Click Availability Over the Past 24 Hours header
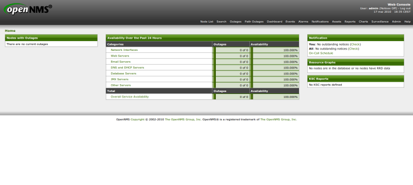Viewport: 413px width, 185px height. [x=202, y=38]
